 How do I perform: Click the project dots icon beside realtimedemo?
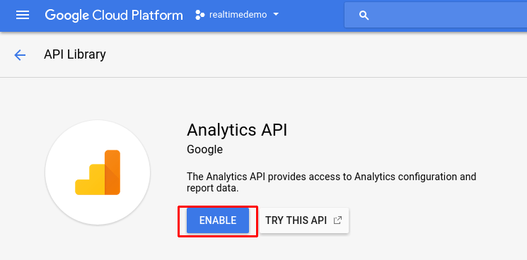pyautogui.click(x=200, y=15)
